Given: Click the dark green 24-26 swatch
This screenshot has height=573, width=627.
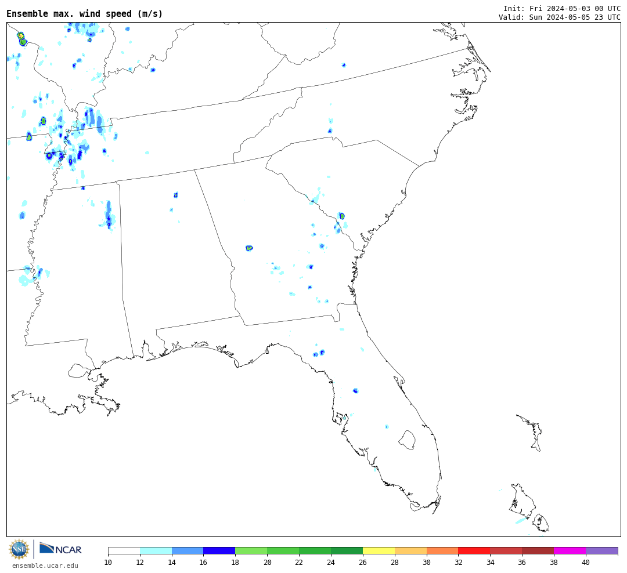Looking at the screenshot, I should [x=347, y=550].
